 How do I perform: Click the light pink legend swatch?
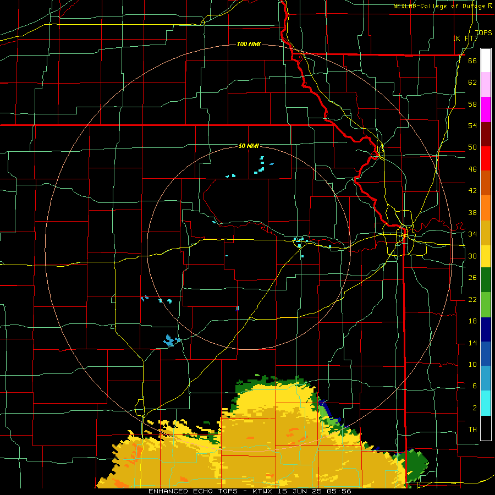pos(486,84)
